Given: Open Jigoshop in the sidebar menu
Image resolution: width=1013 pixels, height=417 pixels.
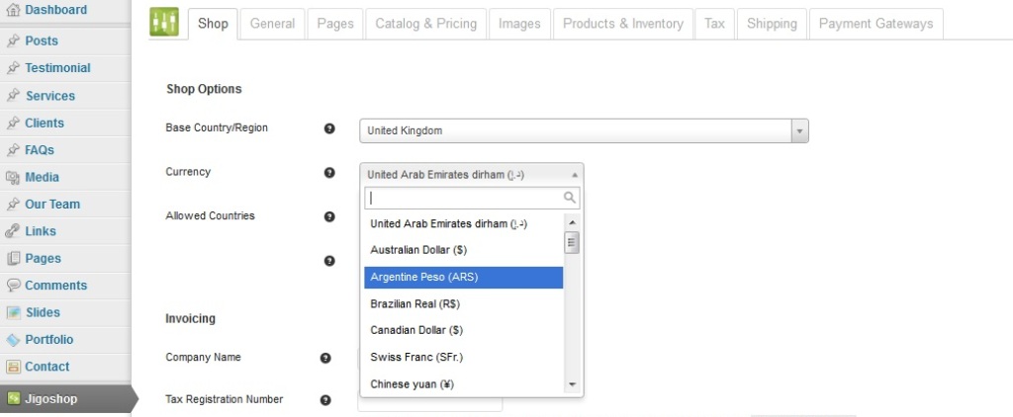Looking at the screenshot, I should [x=51, y=399].
